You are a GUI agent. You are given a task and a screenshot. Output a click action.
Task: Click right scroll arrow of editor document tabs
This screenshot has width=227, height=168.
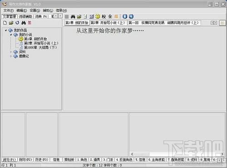pyautogui.click(x=215, y=23)
